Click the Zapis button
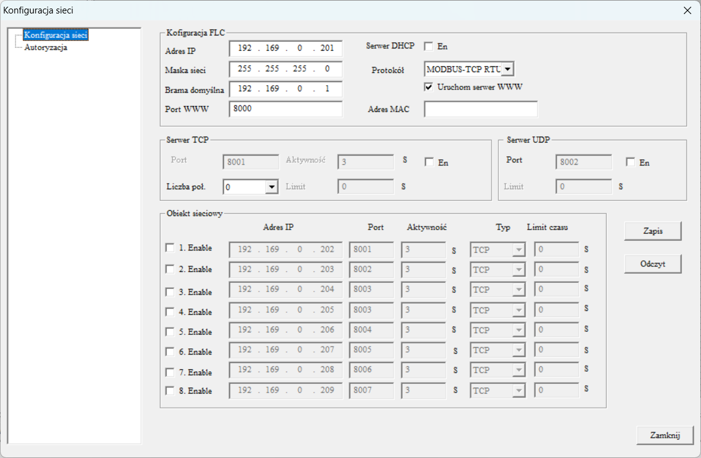This screenshot has height=458, width=701. [653, 231]
